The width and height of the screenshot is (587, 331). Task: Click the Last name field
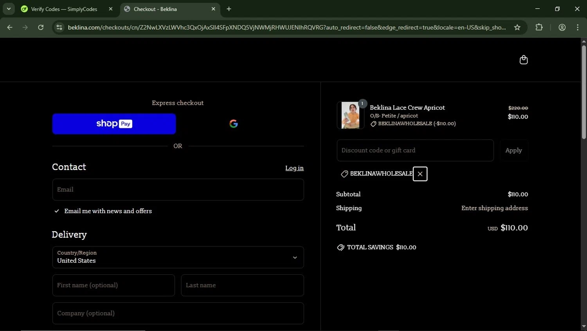click(242, 285)
